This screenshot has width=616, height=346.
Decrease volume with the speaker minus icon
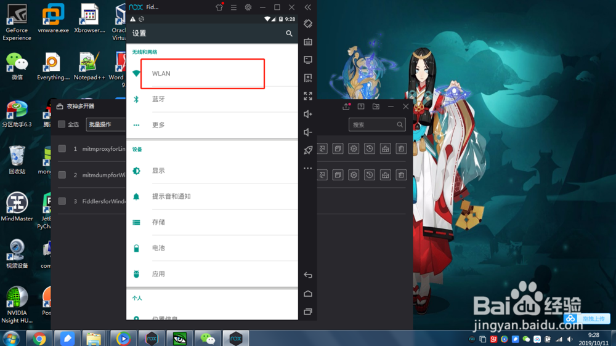tap(308, 132)
